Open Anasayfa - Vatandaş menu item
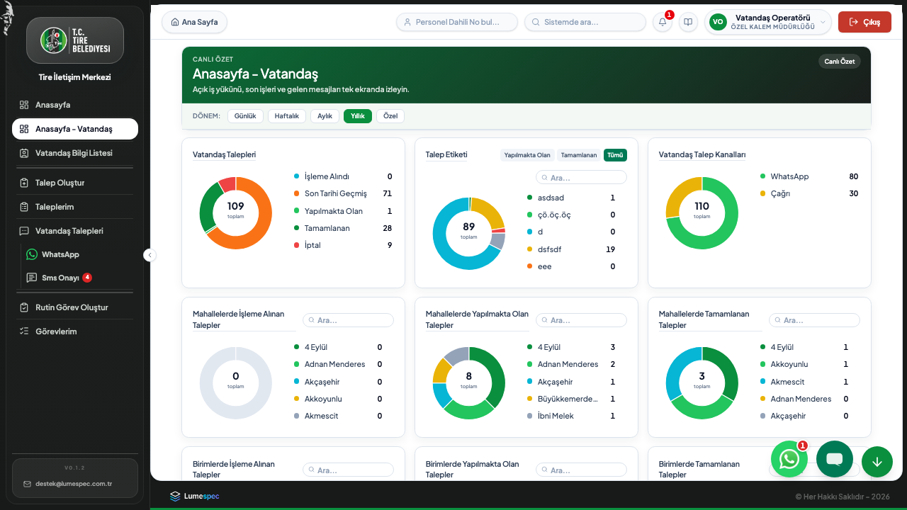This screenshot has width=907, height=510. pos(75,129)
